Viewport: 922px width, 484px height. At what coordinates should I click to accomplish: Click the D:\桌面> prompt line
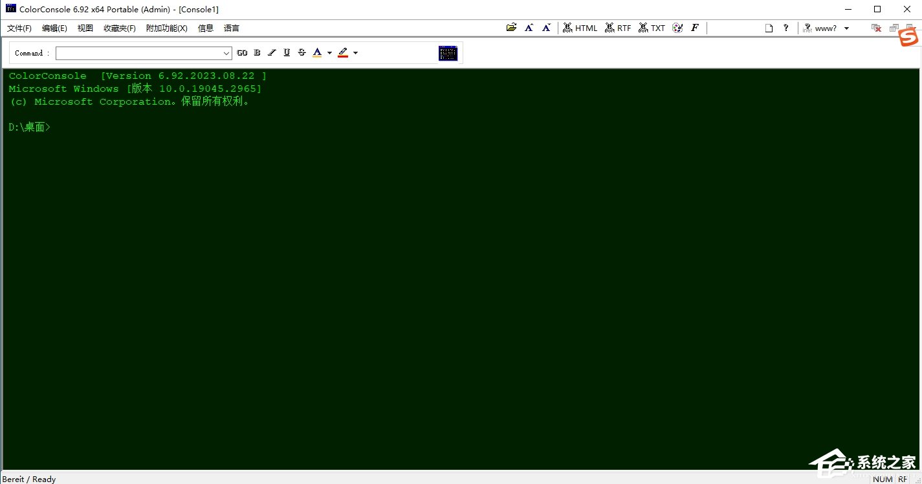click(x=29, y=127)
